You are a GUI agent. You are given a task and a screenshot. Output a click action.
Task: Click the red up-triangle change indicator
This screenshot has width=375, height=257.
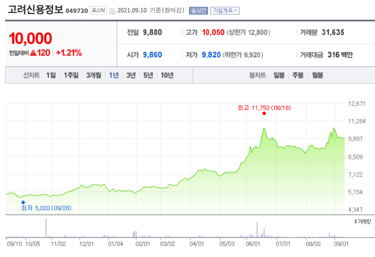coord(33,53)
